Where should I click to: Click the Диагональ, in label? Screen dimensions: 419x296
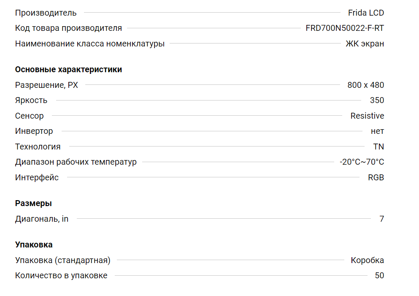(42, 219)
